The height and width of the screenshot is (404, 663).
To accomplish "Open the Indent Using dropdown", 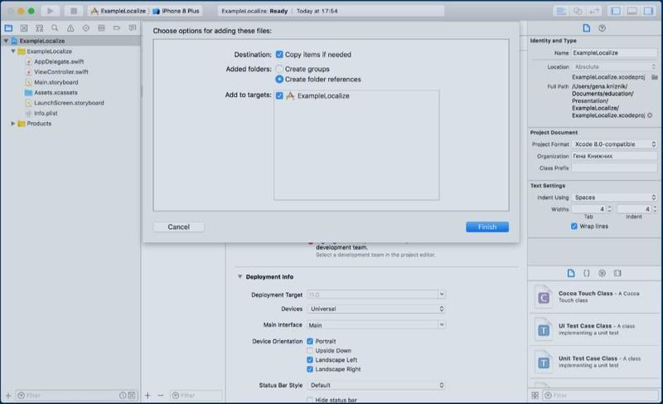I will tap(614, 197).
